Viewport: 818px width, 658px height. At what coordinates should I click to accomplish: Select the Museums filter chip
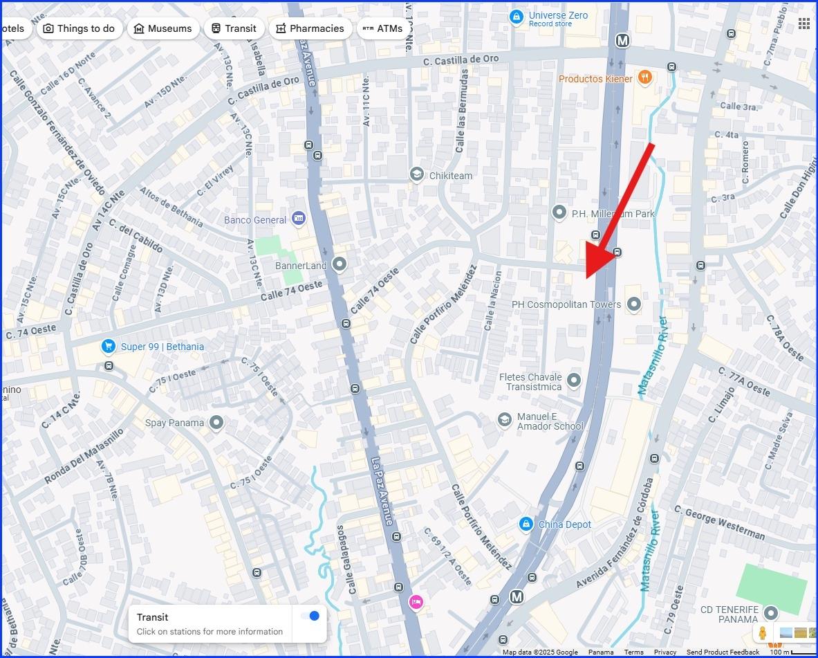pyautogui.click(x=163, y=28)
